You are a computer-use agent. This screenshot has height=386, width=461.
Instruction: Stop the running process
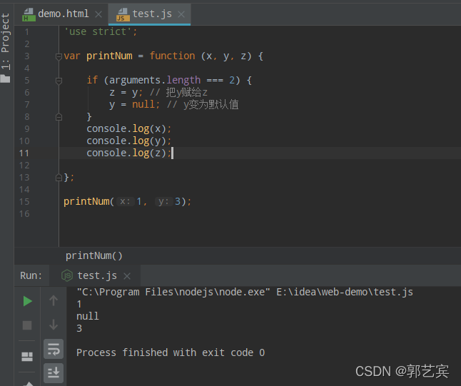(27, 325)
